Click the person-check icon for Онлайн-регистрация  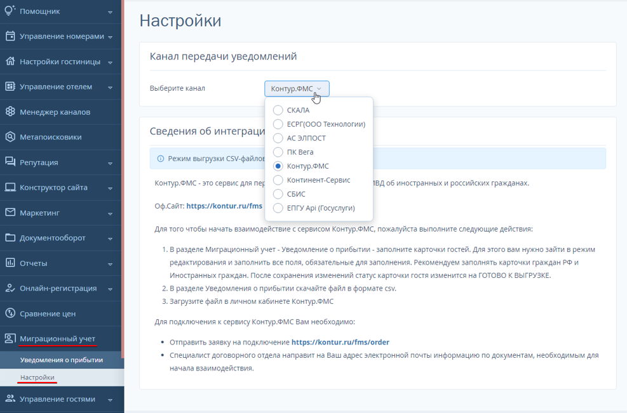tap(10, 287)
